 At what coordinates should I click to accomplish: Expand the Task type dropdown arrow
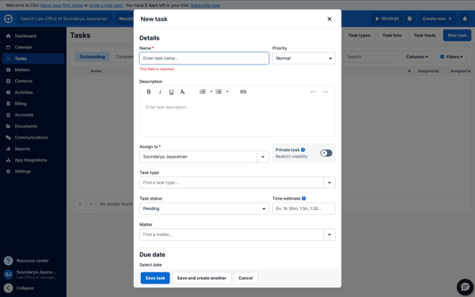point(329,183)
